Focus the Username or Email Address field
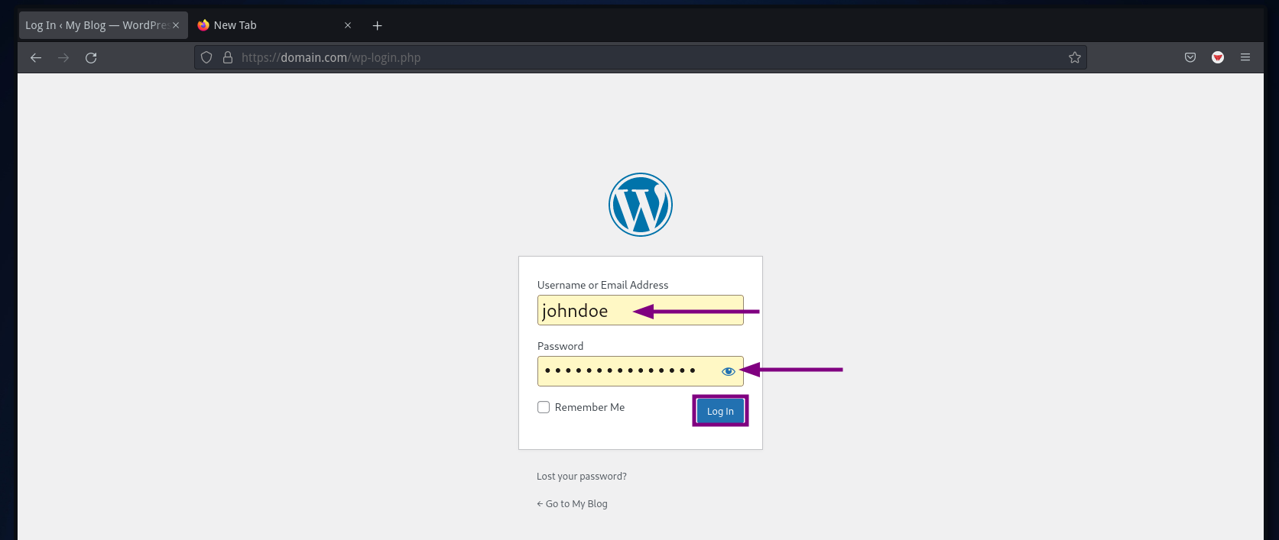Image resolution: width=1279 pixels, height=540 pixels. pos(641,310)
